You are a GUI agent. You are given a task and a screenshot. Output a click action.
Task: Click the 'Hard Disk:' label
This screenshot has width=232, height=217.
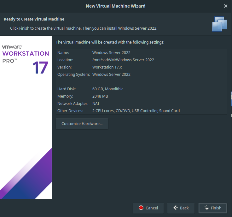[67, 89]
